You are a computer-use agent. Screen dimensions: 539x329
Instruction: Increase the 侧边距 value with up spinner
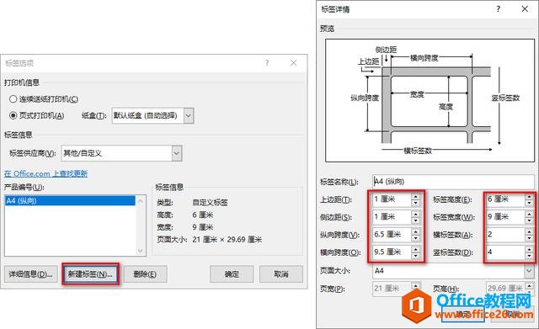click(416, 214)
